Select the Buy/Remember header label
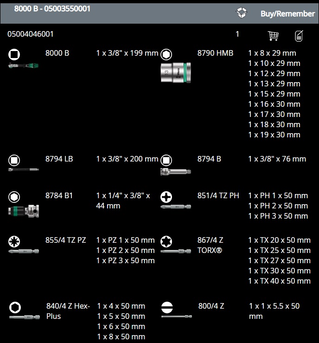This screenshot has width=319, height=343. coord(287,14)
